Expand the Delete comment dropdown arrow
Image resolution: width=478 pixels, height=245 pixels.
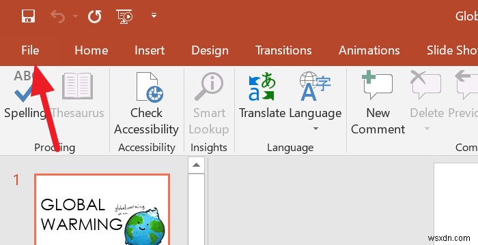click(427, 129)
